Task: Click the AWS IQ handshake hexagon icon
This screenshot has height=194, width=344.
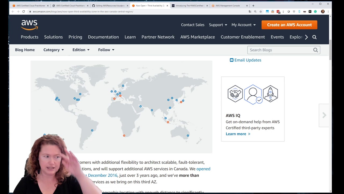Action: tap(235, 94)
